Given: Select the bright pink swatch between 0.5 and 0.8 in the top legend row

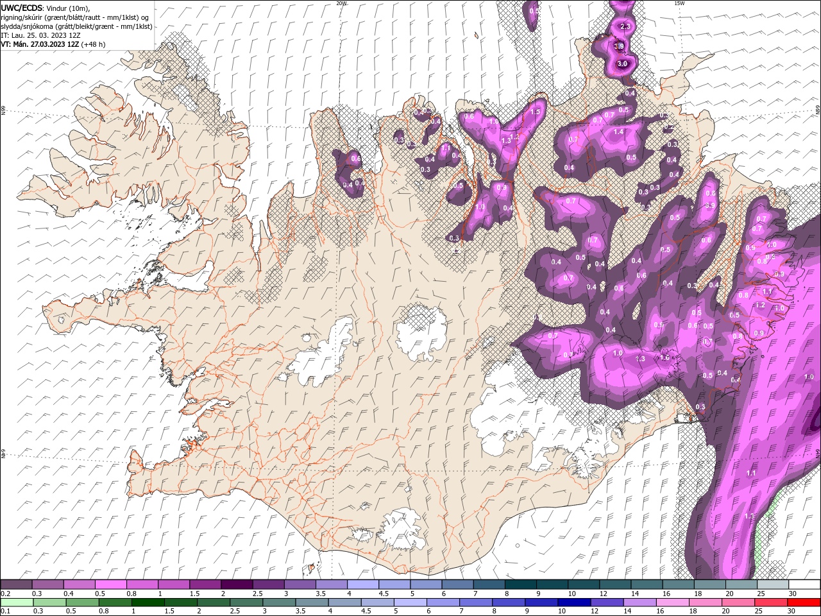Looking at the screenshot, I should coord(111,585).
